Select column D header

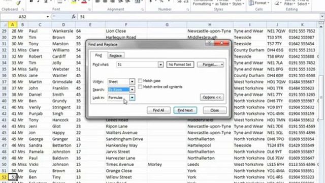pyautogui.click(x=63, y=25)
